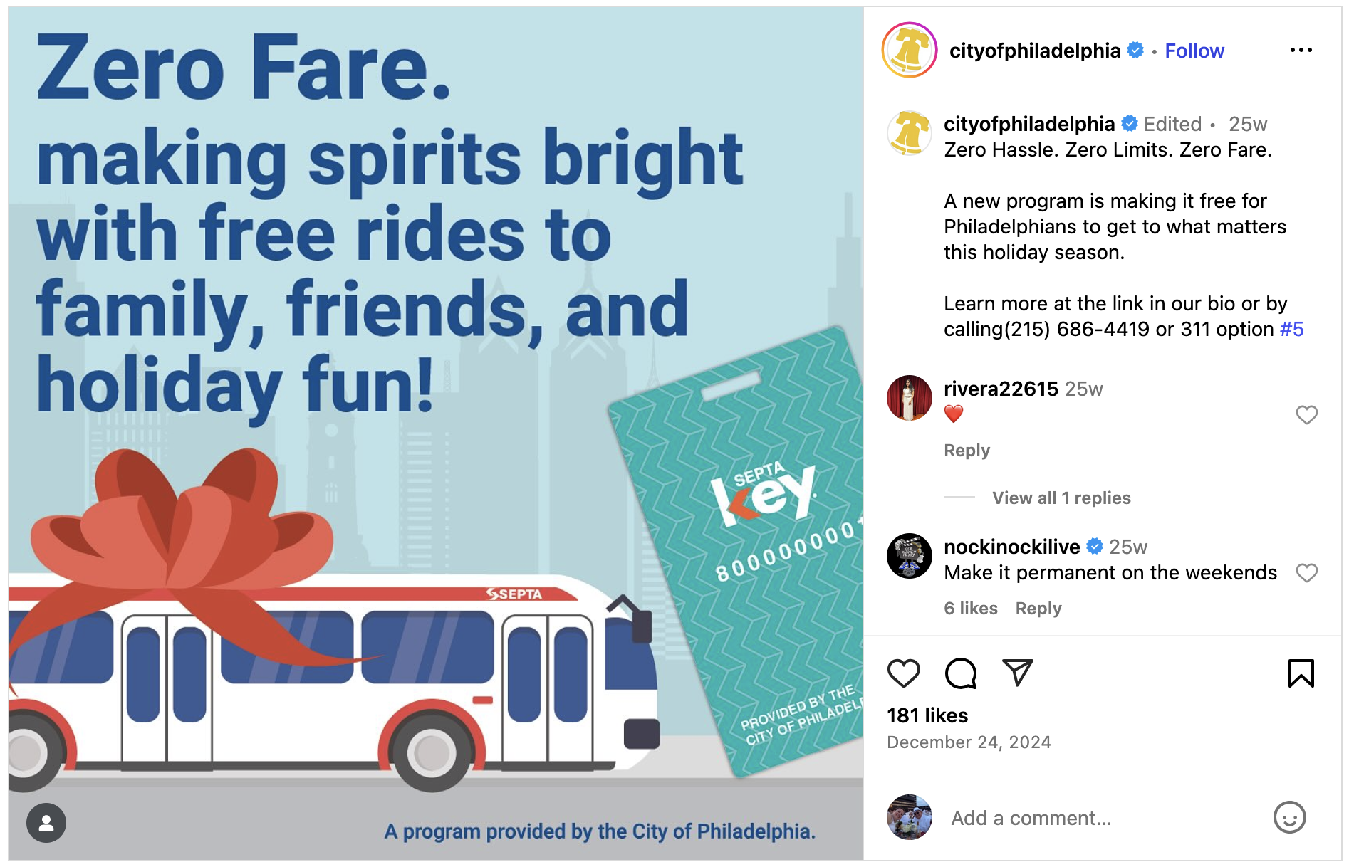Like nockinockilive's comment

[1306, 572]
